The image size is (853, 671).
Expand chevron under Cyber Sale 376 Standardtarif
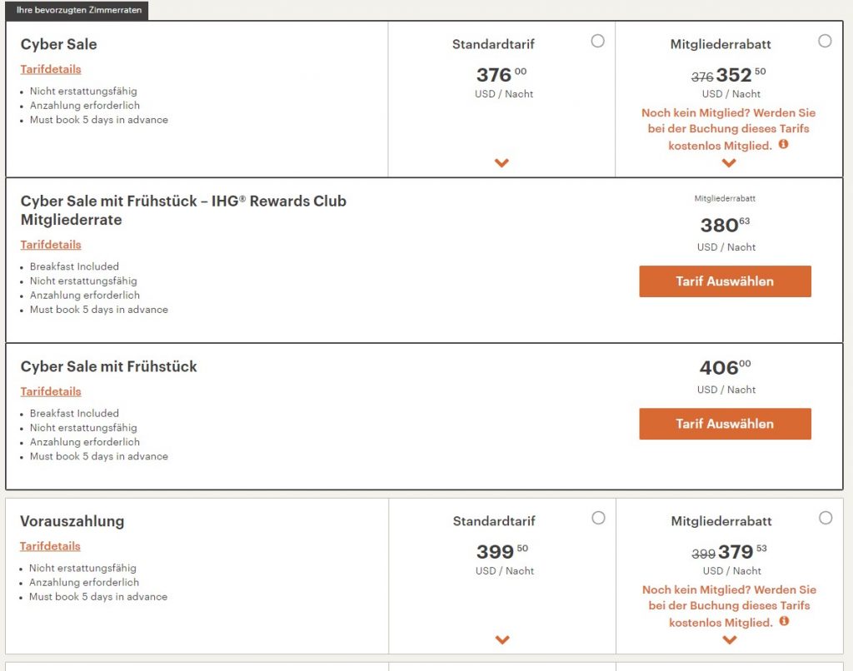pyautogui.click(x=501, y=163)
